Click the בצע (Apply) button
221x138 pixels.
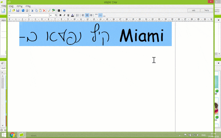tap(194, 10)
